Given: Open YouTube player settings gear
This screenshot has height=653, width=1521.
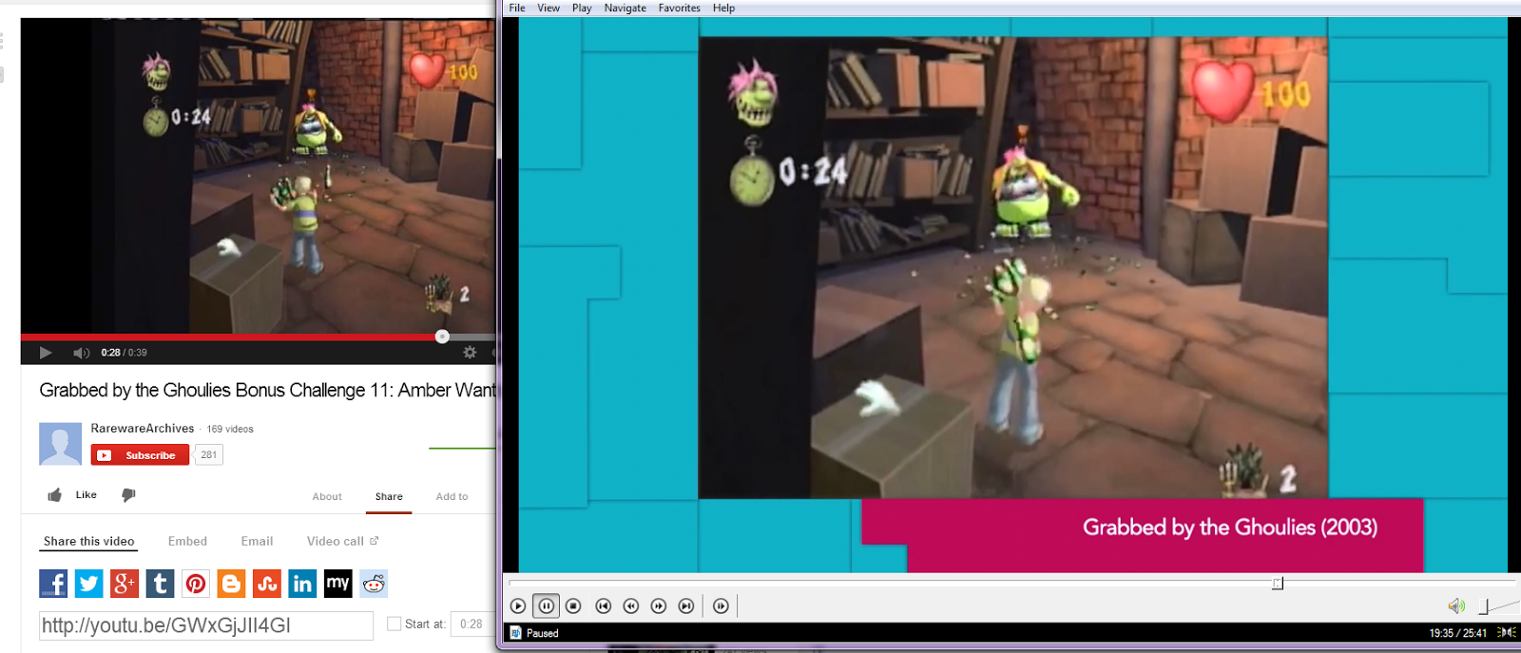Looking at the screenshot, I should click(470, 353).
